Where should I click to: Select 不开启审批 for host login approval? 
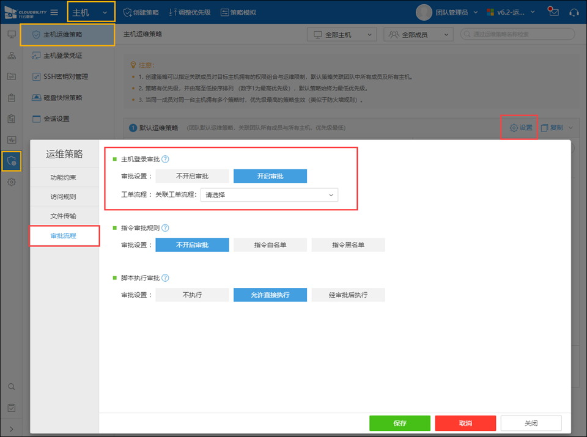tap(192, 176)
